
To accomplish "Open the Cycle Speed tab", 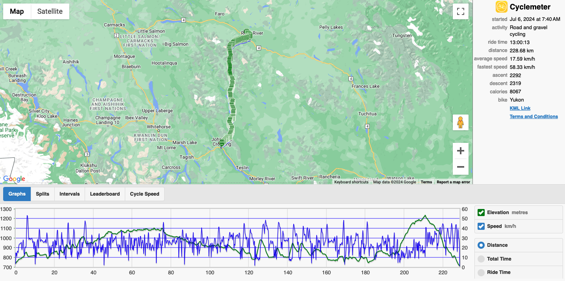I will tap(144, 194).
